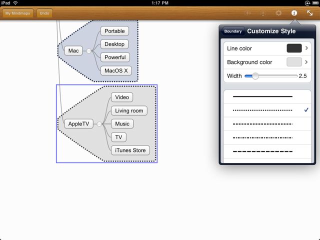Screen dimensions: 320x240
Task: Choose the dash-dot line style
Action: click(267, 138)
